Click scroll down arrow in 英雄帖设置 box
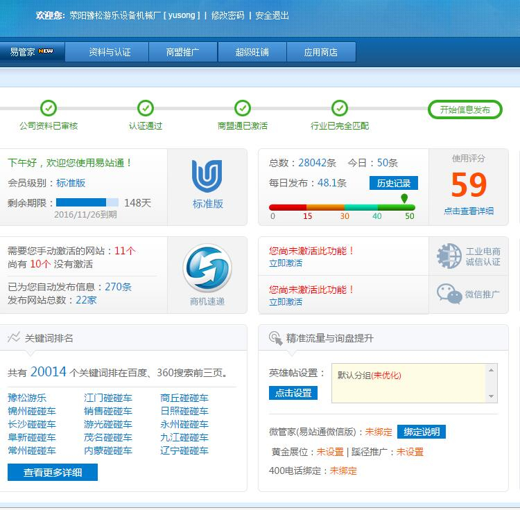The image size is (520, 510). point(491,396)
